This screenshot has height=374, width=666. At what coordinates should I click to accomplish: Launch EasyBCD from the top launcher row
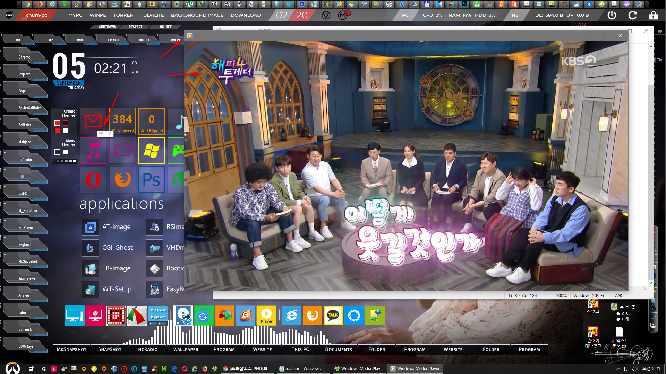click(x=113, y=40)
